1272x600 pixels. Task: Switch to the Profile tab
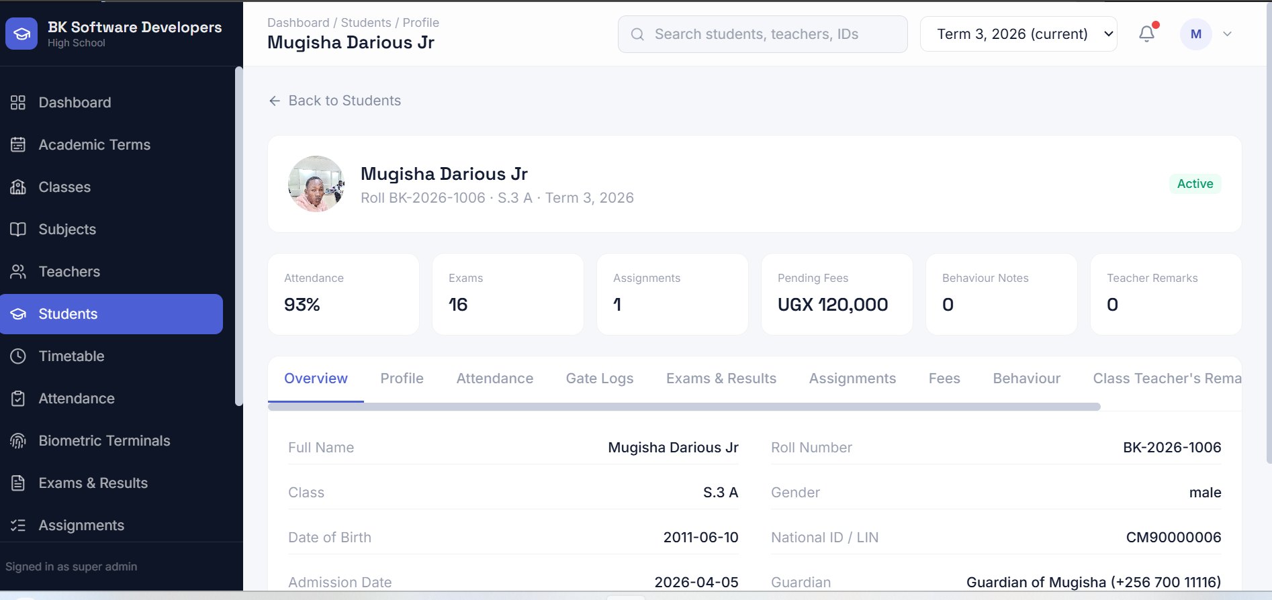click(402, 379)
